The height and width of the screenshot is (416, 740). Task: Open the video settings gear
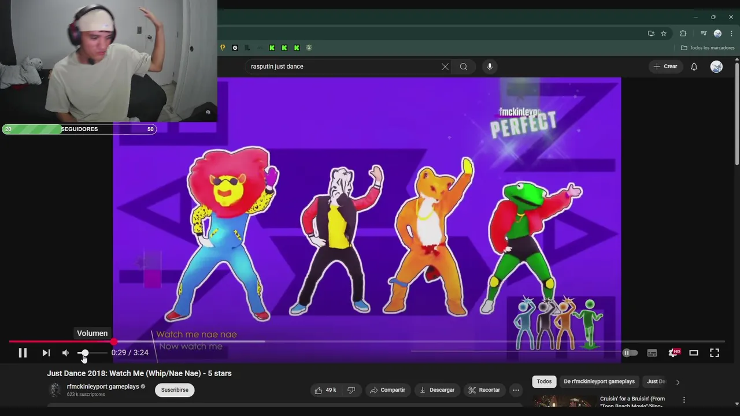point(674,352)
